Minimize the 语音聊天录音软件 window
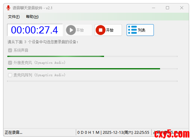This screenshot has width=191, height=140. click(154, 8)
